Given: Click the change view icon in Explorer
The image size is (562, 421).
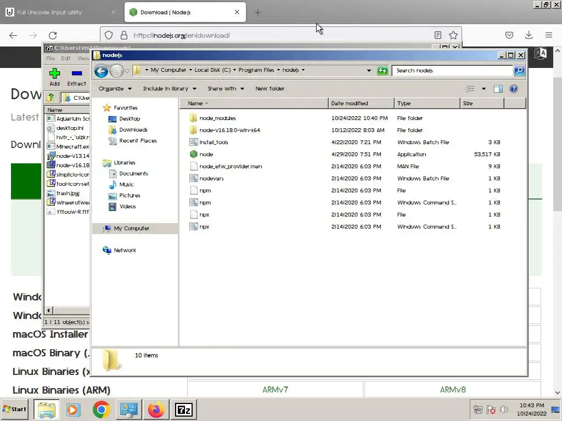Looking at the screenshot, I should click(470, 89).
